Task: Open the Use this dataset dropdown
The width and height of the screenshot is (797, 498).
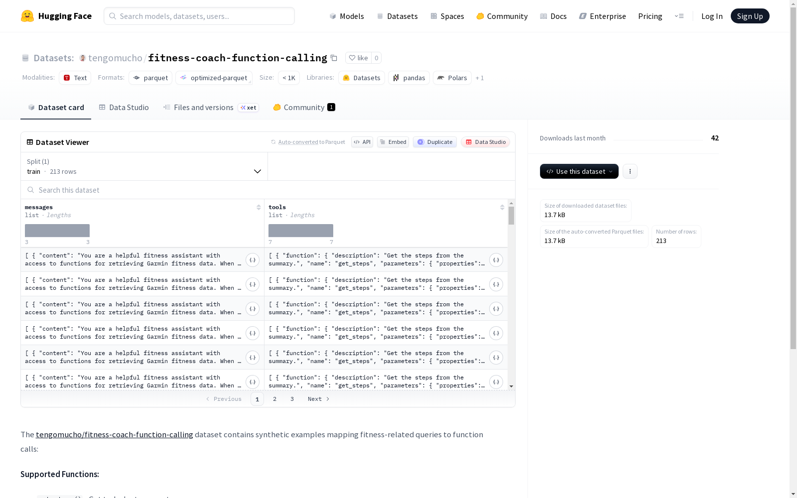Action: pyautogui.click(x=579, y=171)
